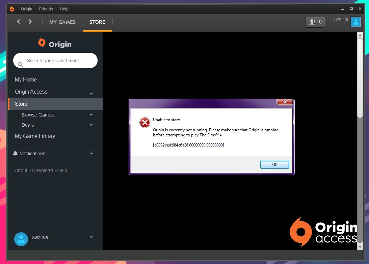
Task: Open Browse Games entry
Action: pos(38,115)
